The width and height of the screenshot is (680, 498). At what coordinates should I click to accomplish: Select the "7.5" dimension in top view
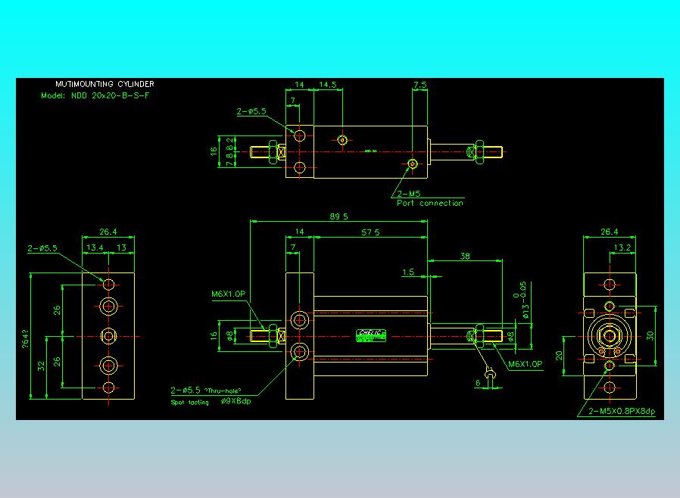420,85
